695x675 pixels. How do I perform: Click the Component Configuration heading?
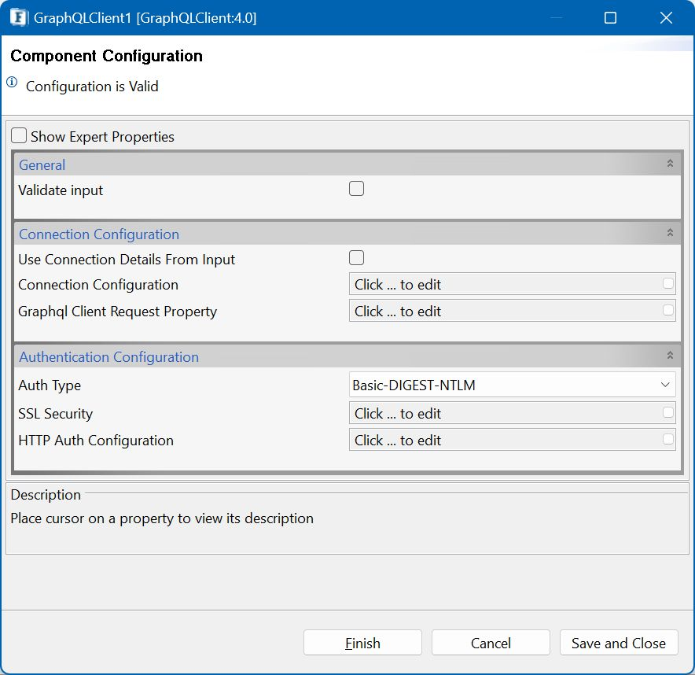coord(106,56)
